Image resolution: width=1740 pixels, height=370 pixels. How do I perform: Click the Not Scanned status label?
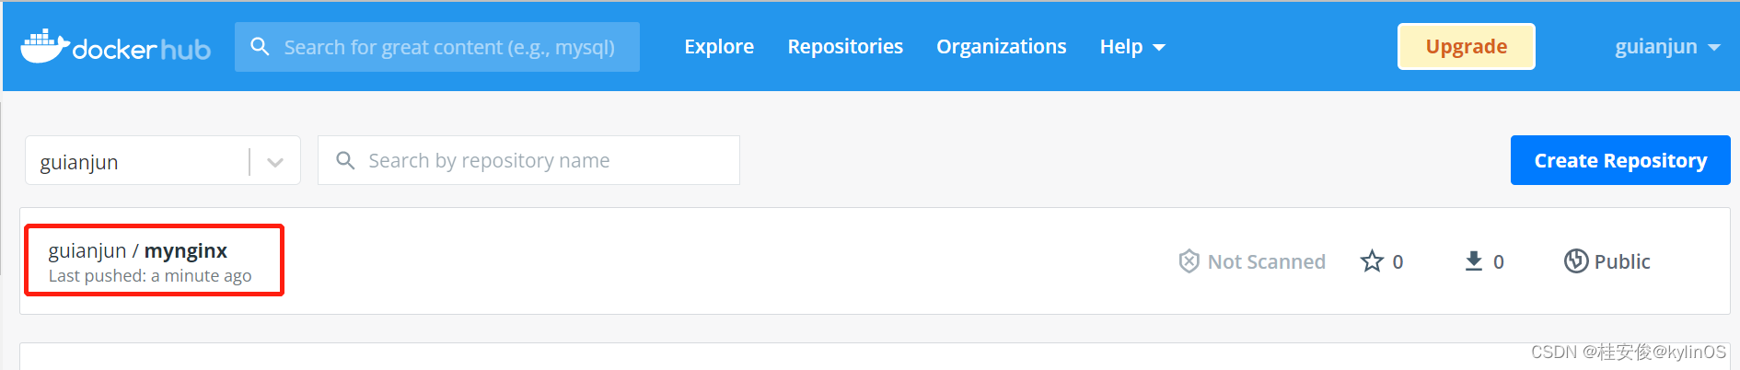pos(1266,261)
